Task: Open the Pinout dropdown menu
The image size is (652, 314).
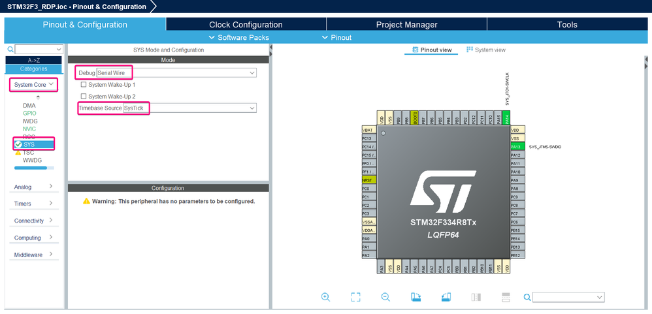Action: (x=337, y=37)
